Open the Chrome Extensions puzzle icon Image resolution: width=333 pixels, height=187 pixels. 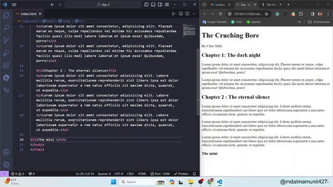tap(301, 14)
